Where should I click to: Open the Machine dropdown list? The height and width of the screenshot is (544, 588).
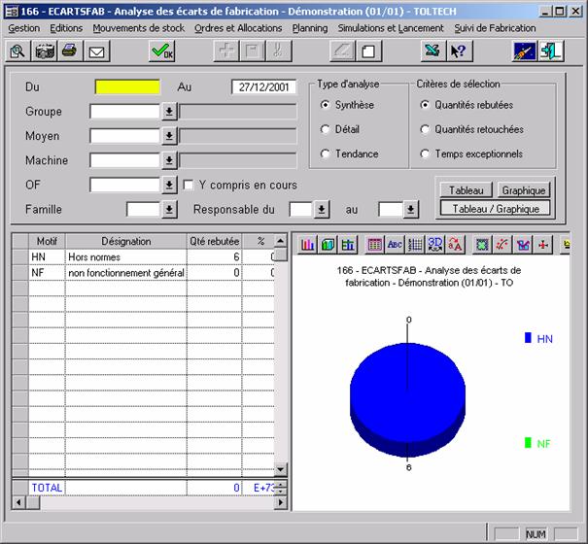[169, 160]
